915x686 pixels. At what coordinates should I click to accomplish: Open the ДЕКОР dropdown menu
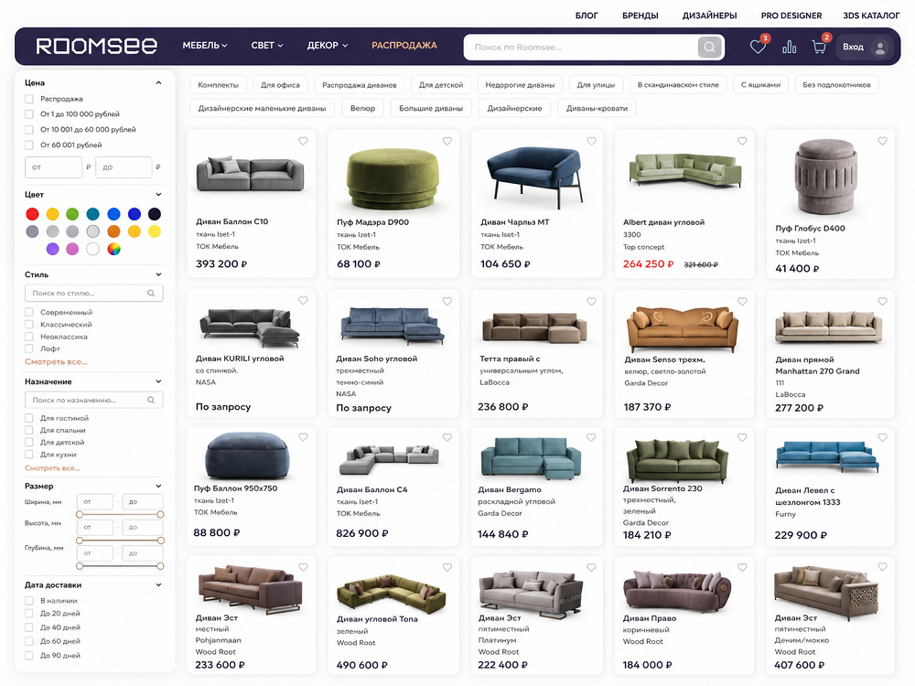point(328,46)
